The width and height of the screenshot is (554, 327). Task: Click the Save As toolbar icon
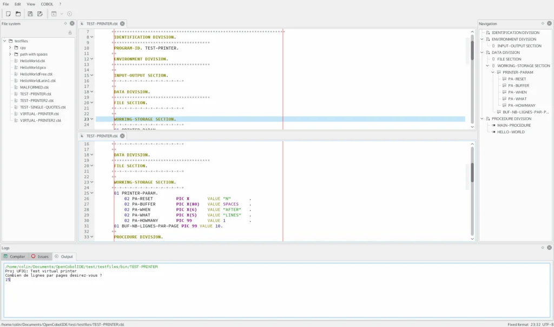pyautogui.click(x=40, y=13)
